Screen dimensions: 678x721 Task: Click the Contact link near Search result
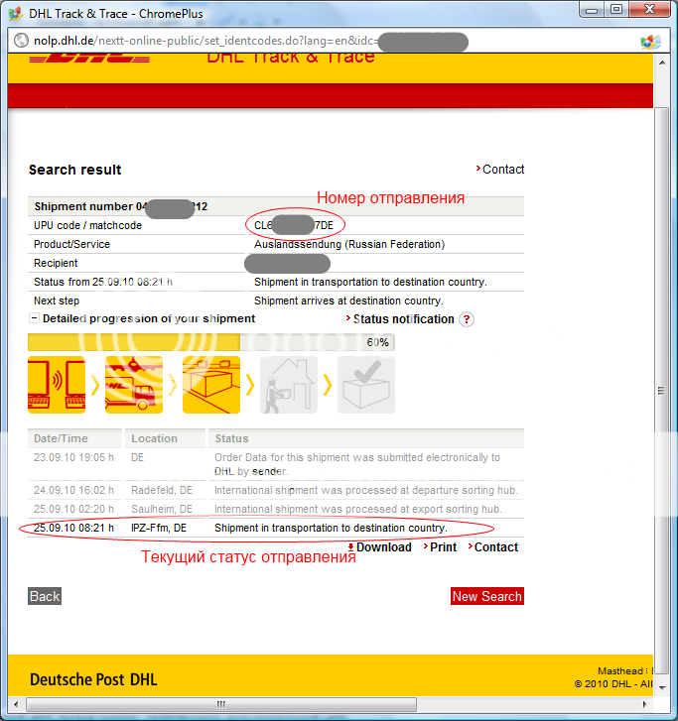coord(502,170)
